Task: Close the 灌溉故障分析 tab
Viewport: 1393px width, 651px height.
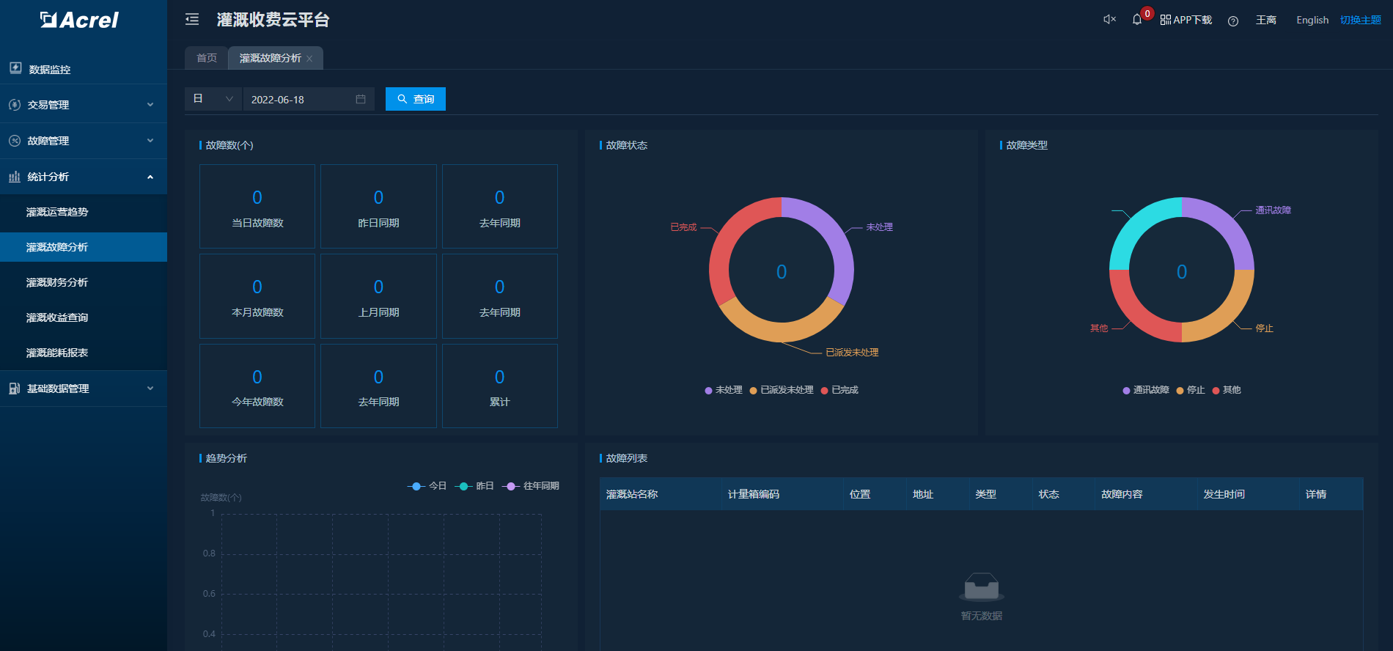Action: [x=309, y=59]
